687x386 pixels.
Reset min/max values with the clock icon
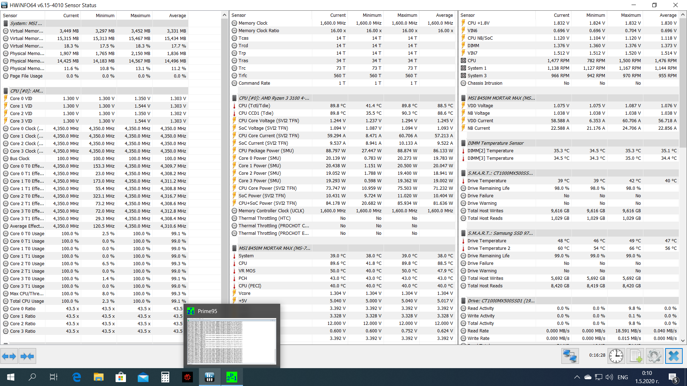point(616,356)
